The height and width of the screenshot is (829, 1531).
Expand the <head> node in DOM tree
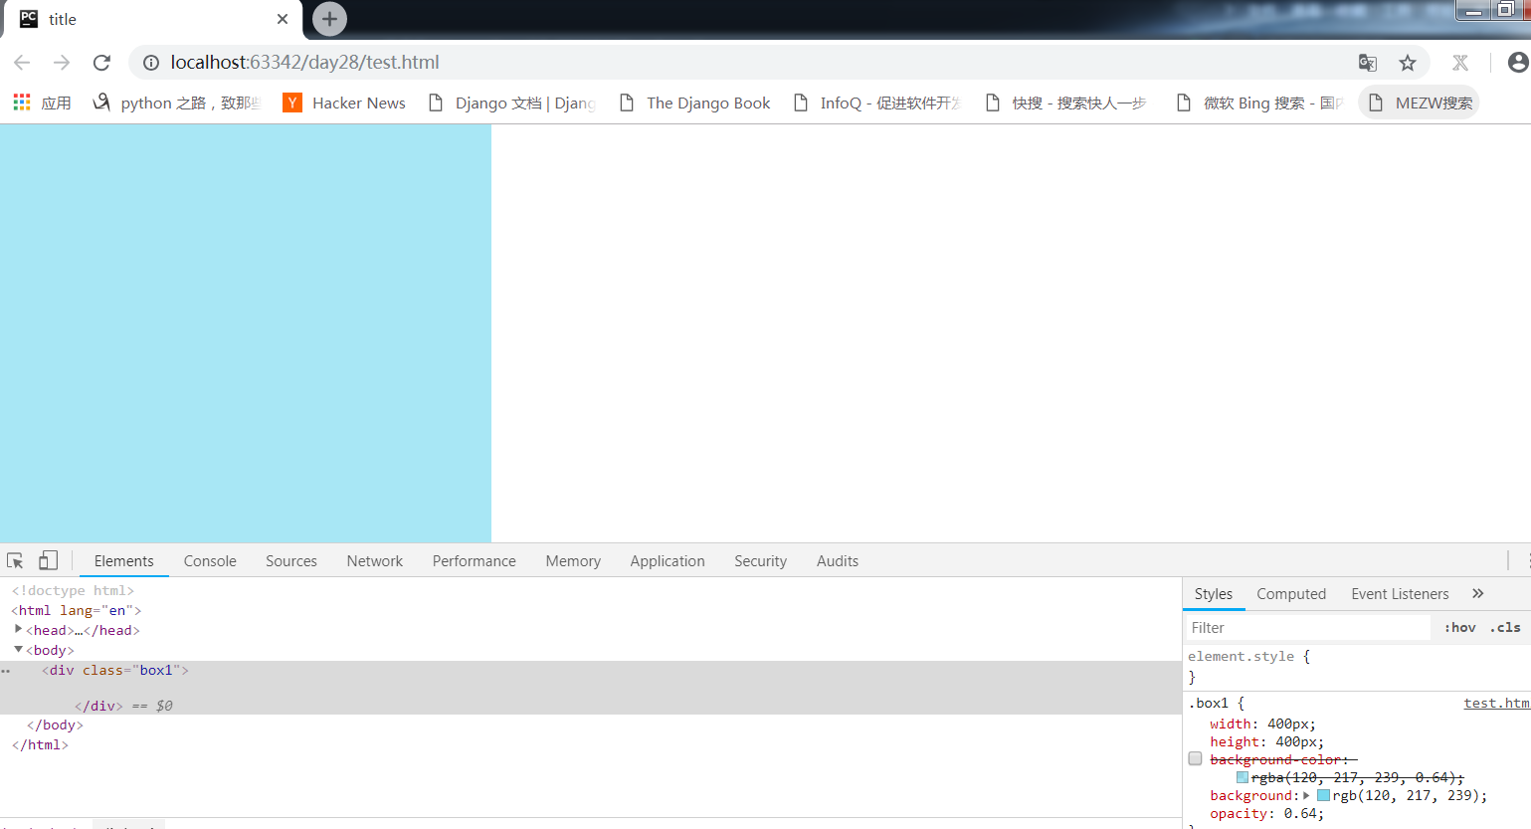(18, 630)
